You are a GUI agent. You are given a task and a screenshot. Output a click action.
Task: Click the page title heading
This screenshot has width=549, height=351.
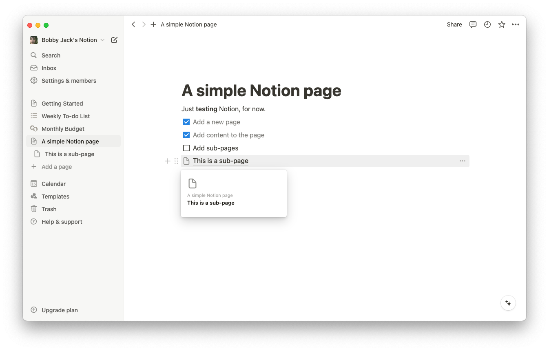(x=261, y=91)
